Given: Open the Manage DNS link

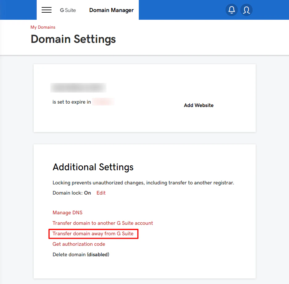Looking at the screenshot, I should click(68, 213).
